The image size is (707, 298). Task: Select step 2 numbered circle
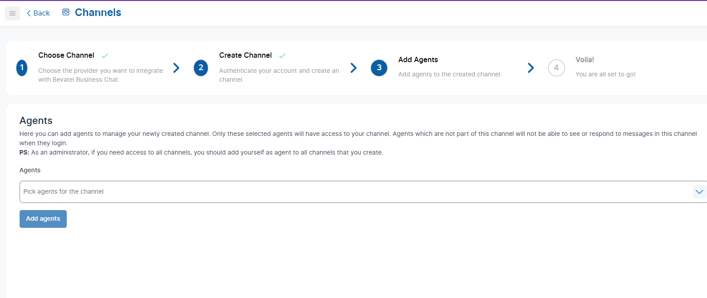point(201,68)
